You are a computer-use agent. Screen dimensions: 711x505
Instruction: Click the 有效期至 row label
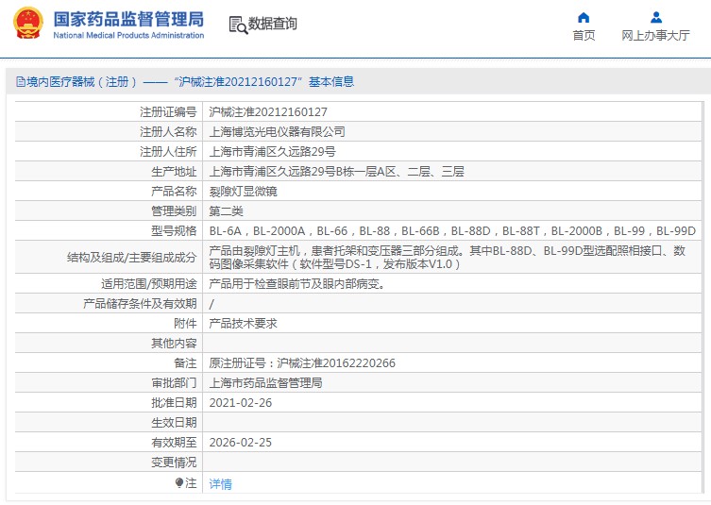coord(174,443)
